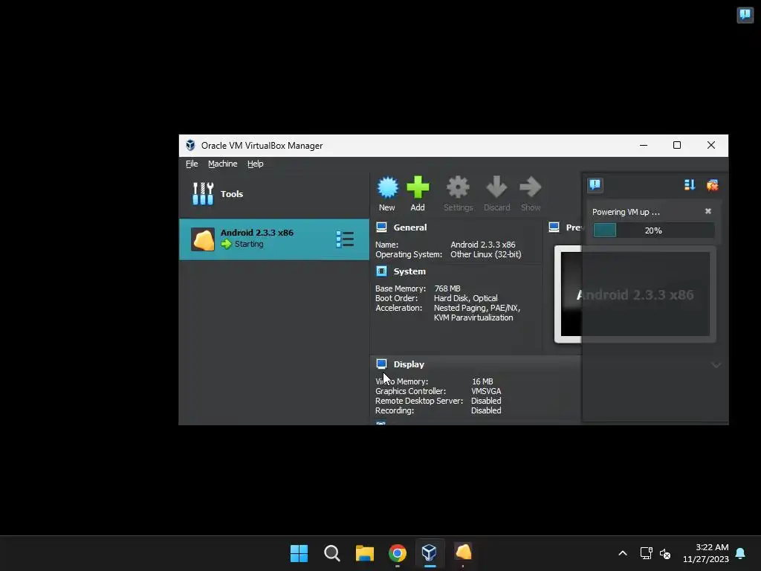The image size is (761, 571).
Task: Click the VirtualBox Manager taskbar icon
Action: click(x=430, y=553)
